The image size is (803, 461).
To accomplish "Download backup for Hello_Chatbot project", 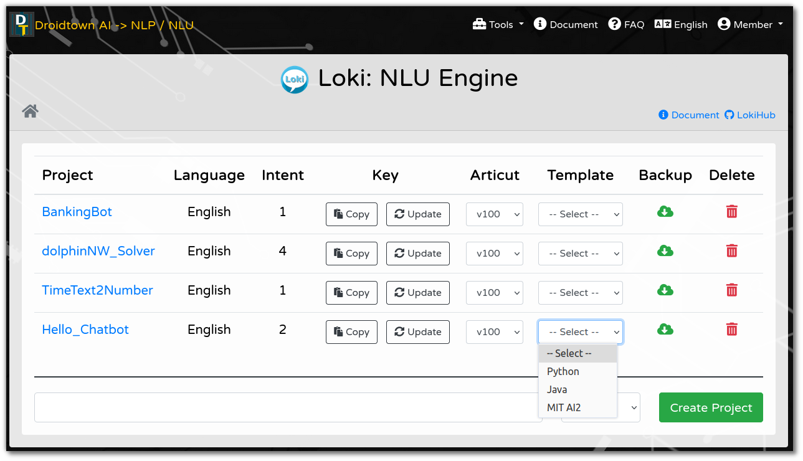I will point(665,330).
